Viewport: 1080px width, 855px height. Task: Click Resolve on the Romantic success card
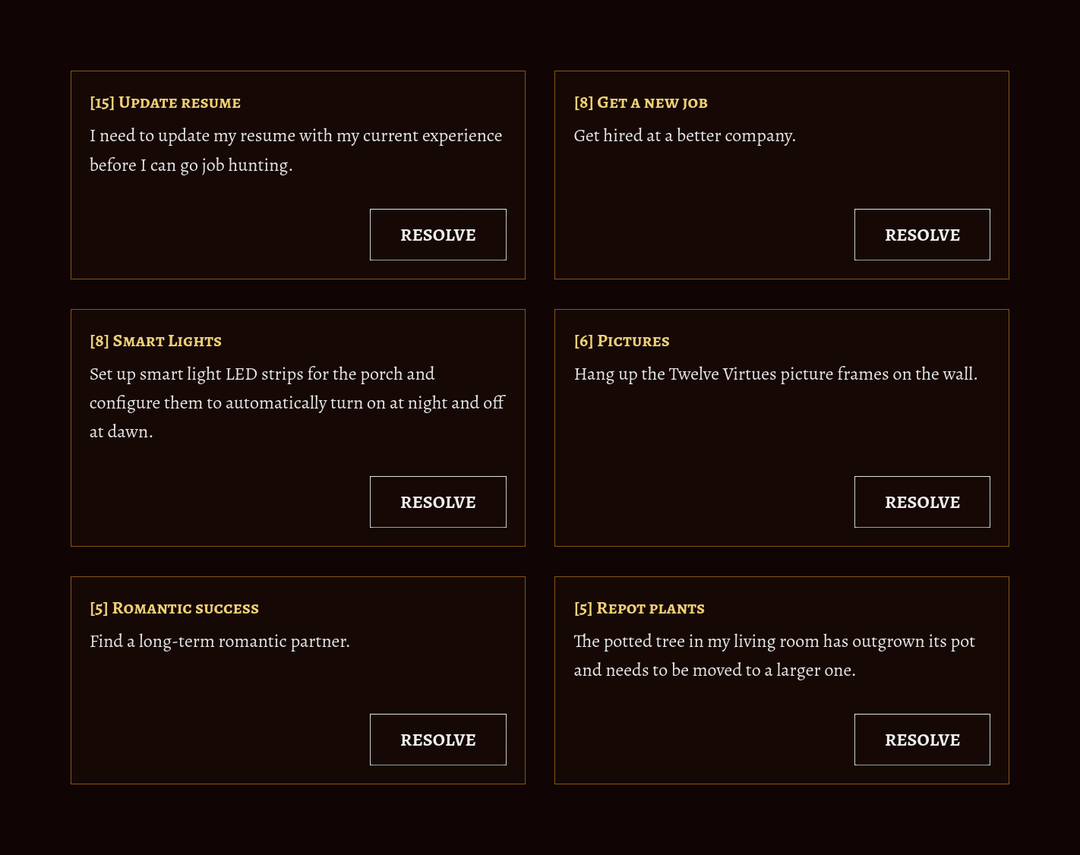point(438,740)
